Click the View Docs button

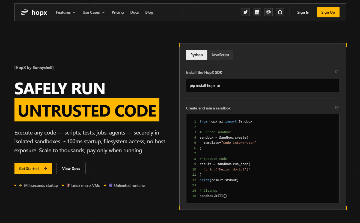click(71, 169)
